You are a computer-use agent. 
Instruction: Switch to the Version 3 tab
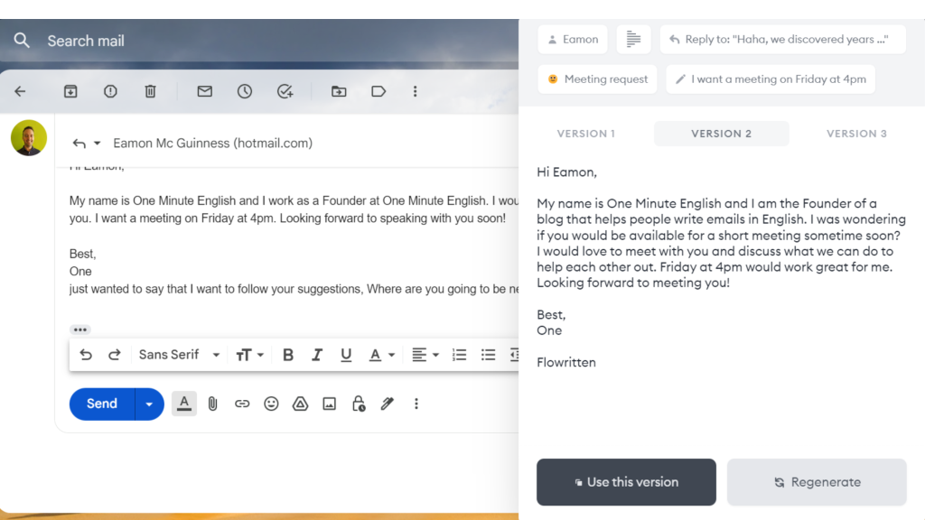856,133
